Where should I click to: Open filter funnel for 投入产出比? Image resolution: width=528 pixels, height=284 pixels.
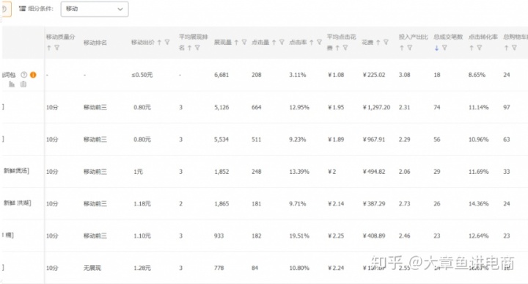[409, 48]
